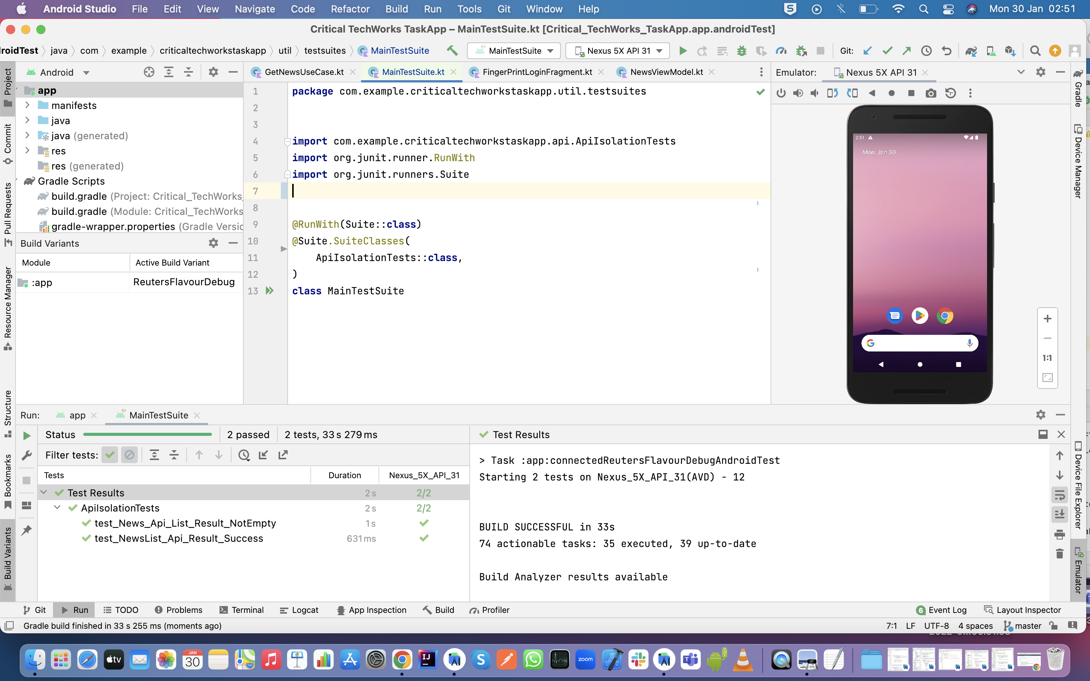Rerun MainTestSuite with the play icon in Run panel
The image size is (1090, 681).
26,435
